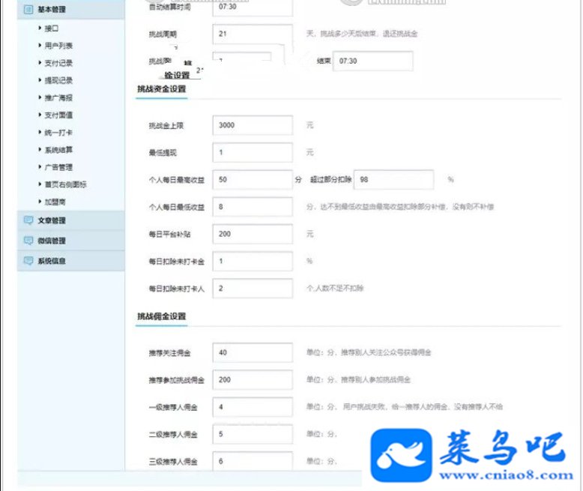This screenshot has height=491, width=583.
Task: Focus the 每日平台补贴 input field
Action: tap(253, 234)
